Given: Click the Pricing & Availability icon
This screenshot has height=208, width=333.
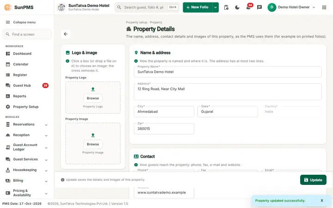Looking at the screenshot, I should coord(8,193).
